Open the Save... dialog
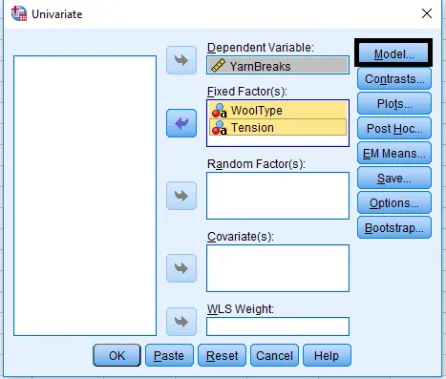Image resolution: width=446 pixels, height=379 pixels. 394,178
